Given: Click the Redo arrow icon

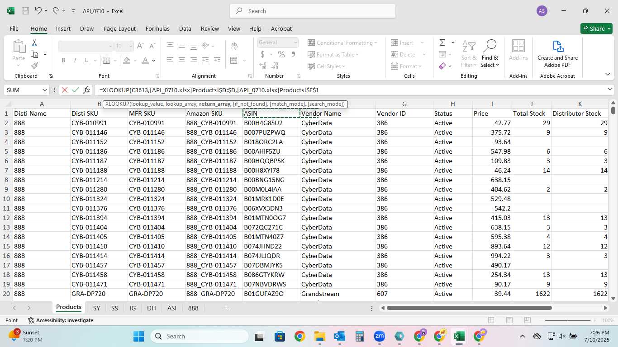Looking at the screenshot, I should 56,11.
